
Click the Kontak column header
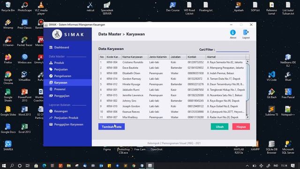click(196, 57)
